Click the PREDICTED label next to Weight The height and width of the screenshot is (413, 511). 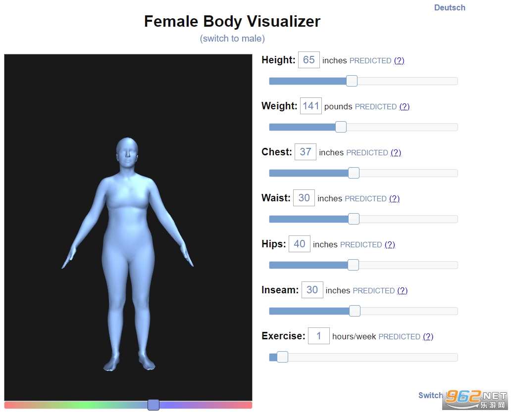pos(376,106)
